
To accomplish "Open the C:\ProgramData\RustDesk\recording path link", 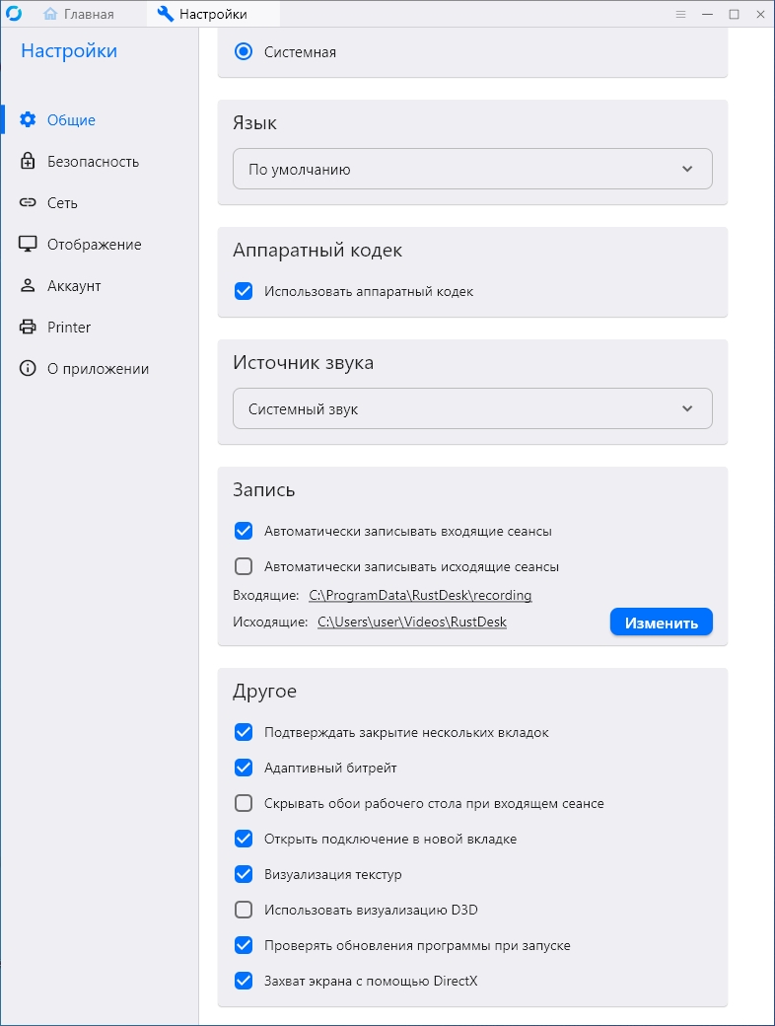I will pyautogui.click(x=420, y=595).
